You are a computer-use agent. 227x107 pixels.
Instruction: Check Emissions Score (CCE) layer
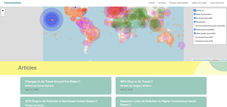click(x=195, y=41)
